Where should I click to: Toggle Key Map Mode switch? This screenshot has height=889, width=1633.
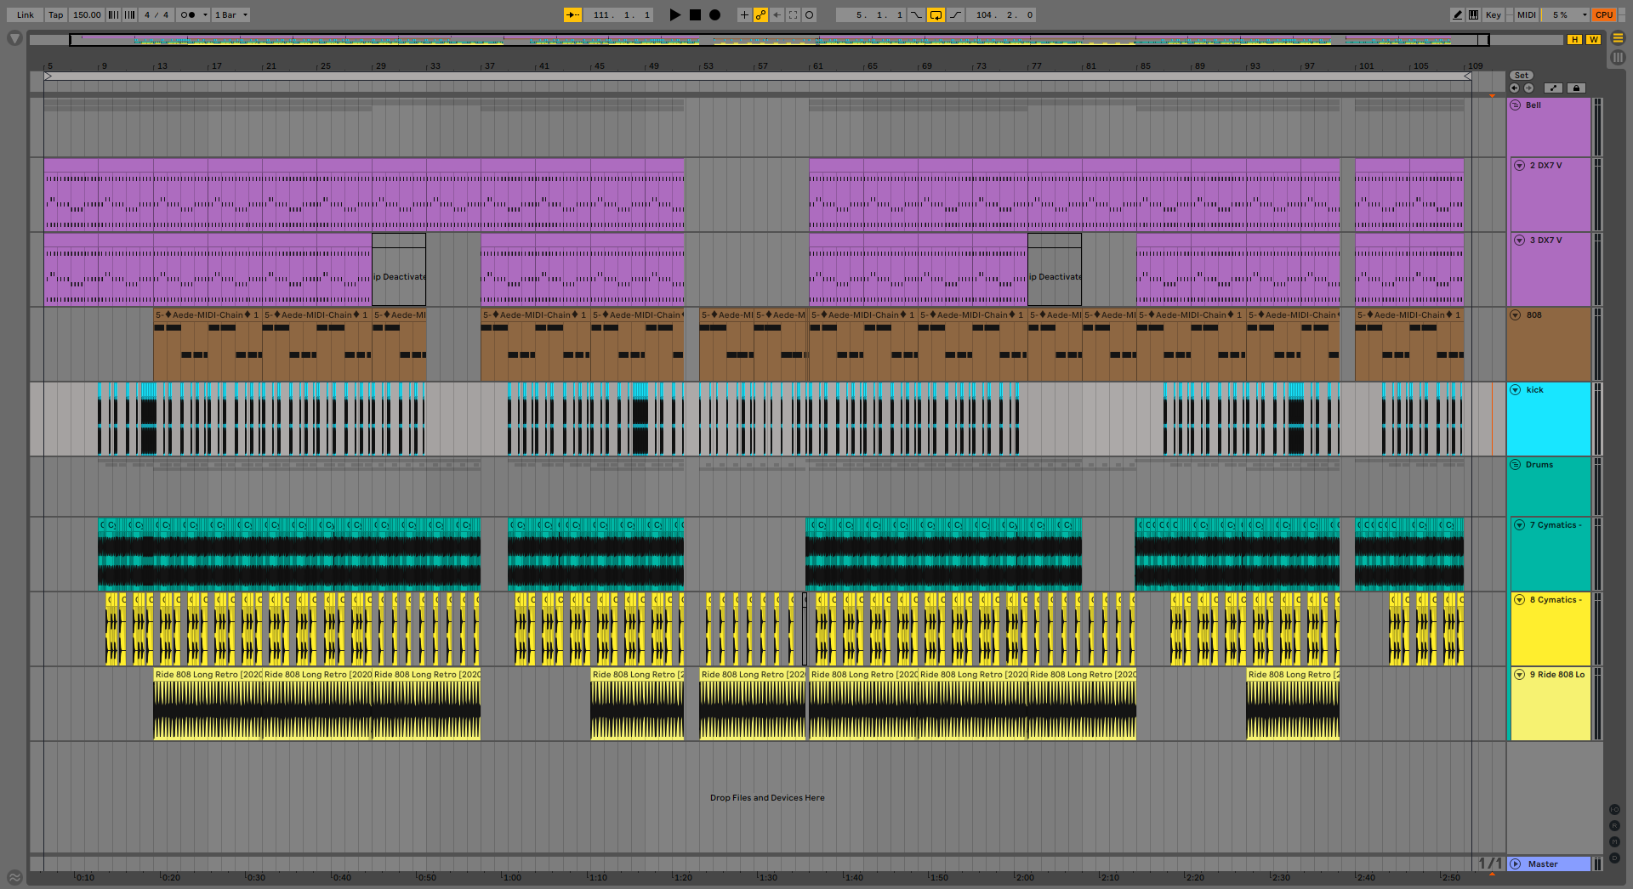(x=1493, y=14)
